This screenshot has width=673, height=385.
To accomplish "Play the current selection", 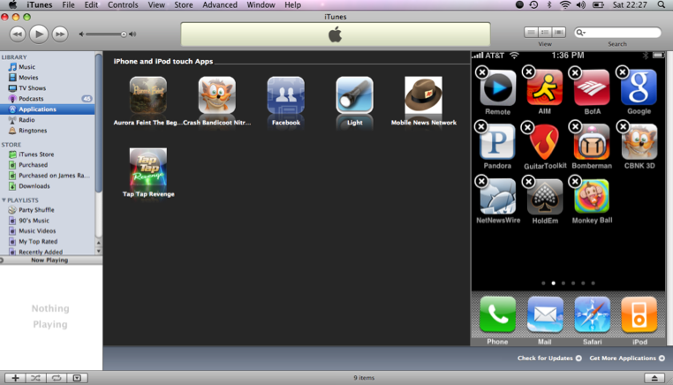I will coord(39,34).
